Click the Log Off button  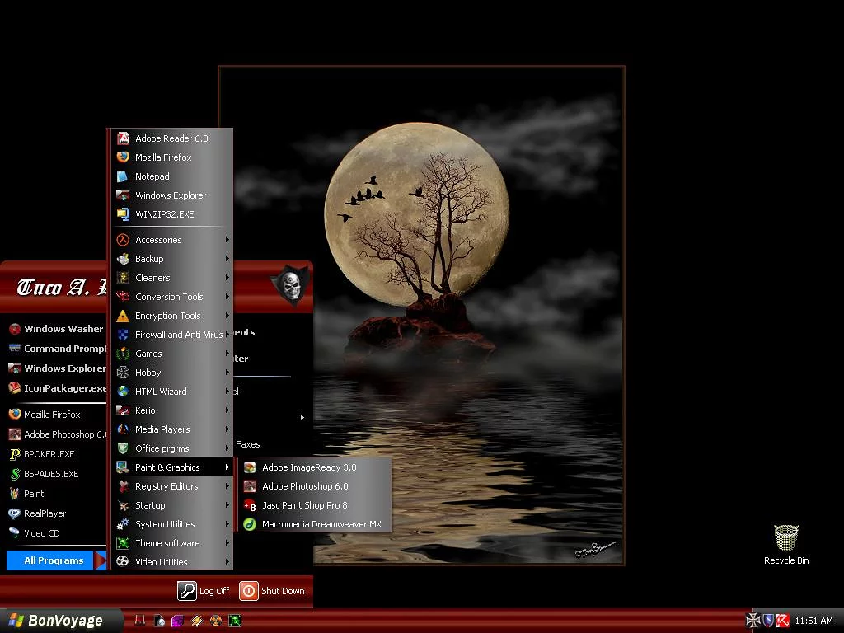[x=204, y=591]
